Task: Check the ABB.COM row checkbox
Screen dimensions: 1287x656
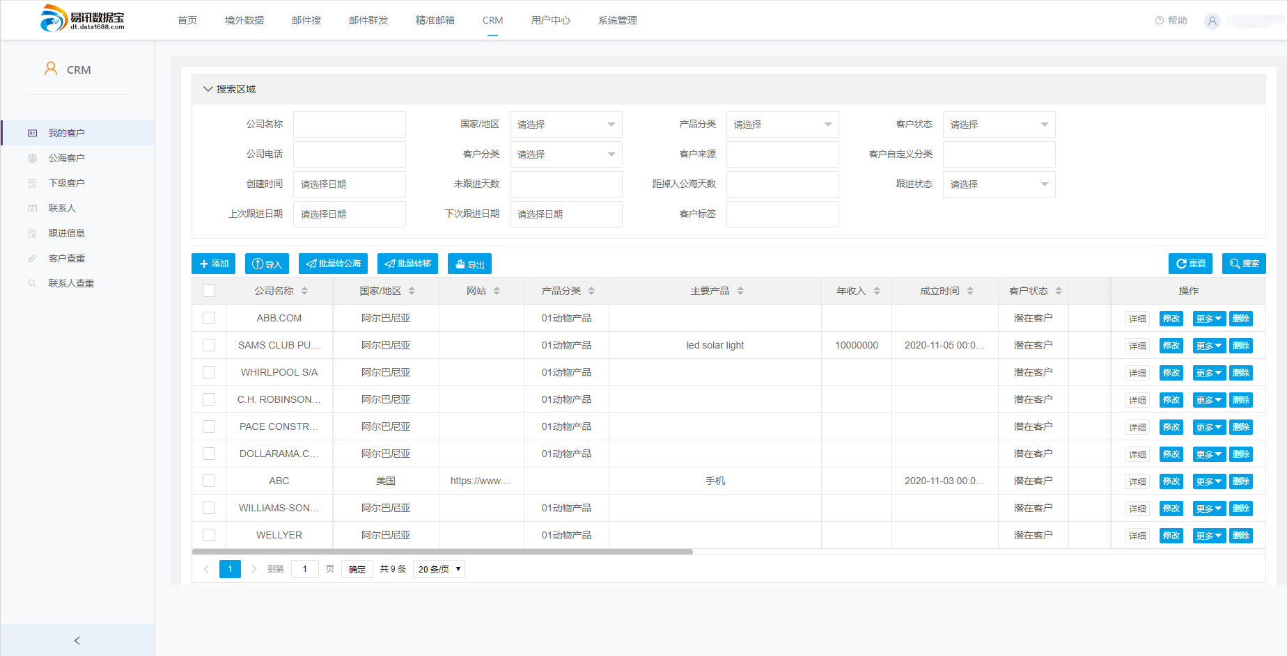Action: point(209,318)
